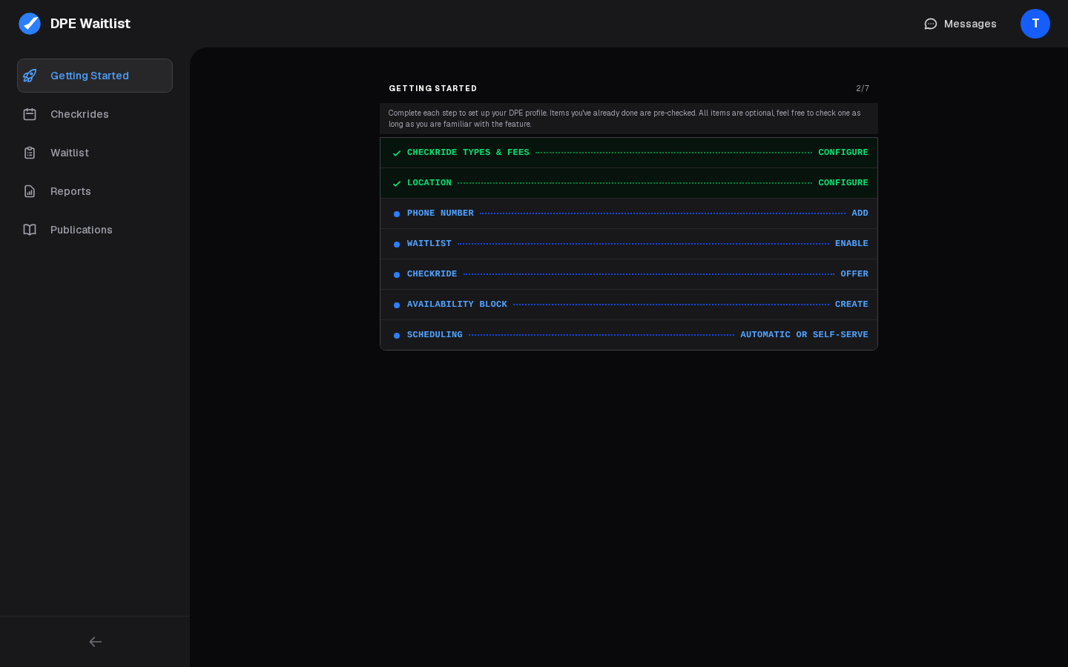Open Messages in the top bar
This screenshot has height=667, width=1068.
[960, 24]
